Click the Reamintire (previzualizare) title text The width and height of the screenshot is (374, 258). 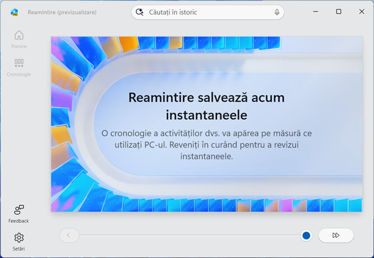[62, 12]
